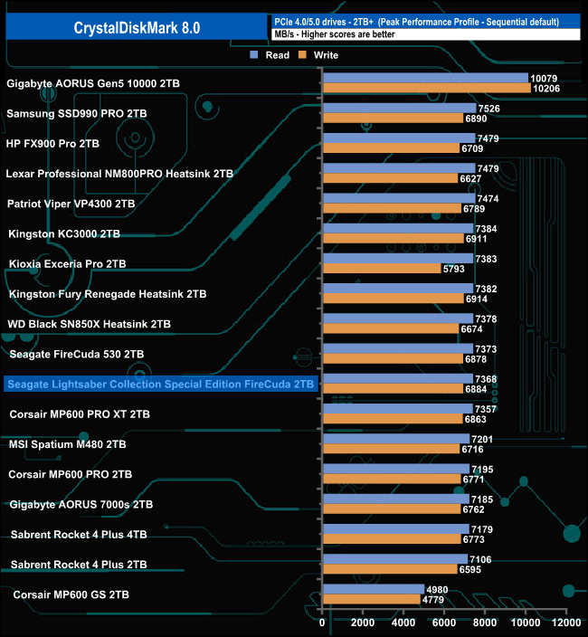
Task: Click the 10206 write value
Action: (x=546, y=89)
